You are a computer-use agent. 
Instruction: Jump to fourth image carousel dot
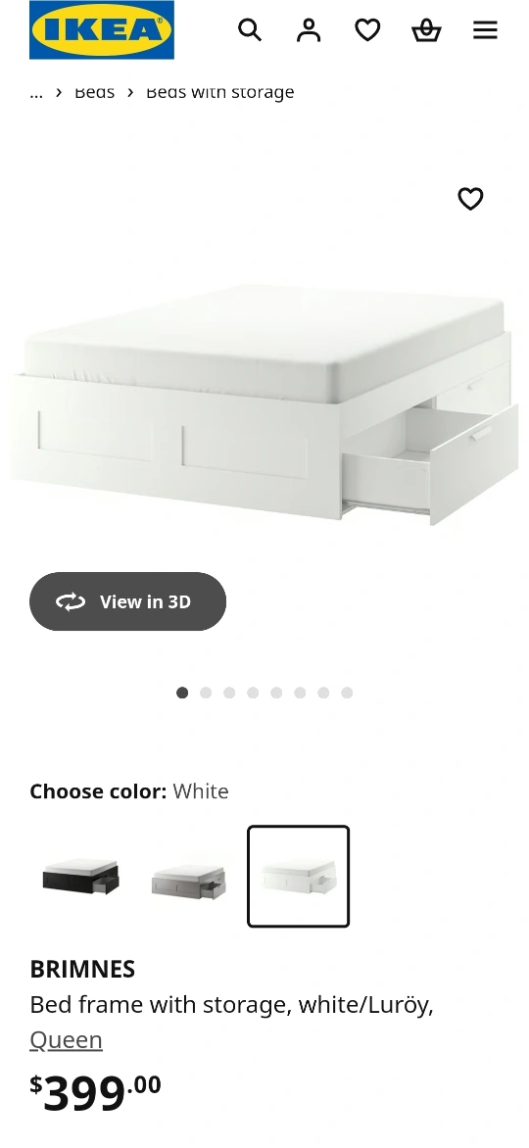pyautogui.click(x=253, y=693)
